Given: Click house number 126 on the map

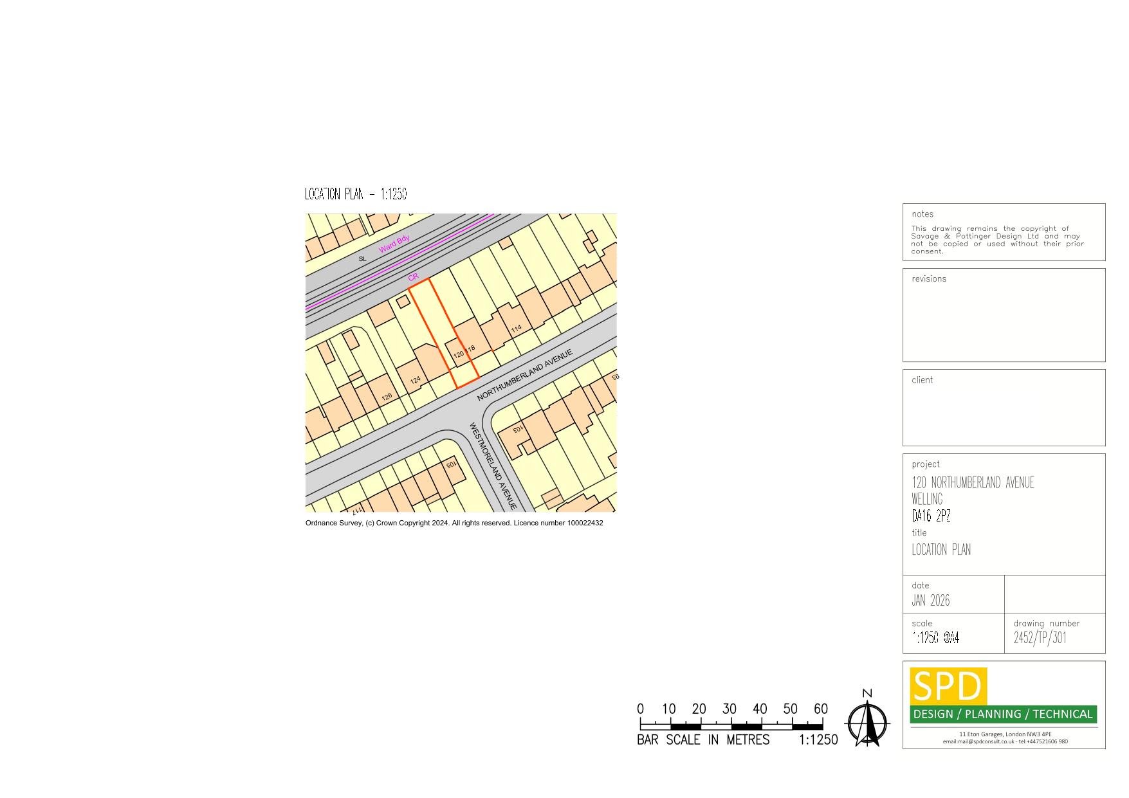Looking at the screenshot, I should (x=387, y=397).
